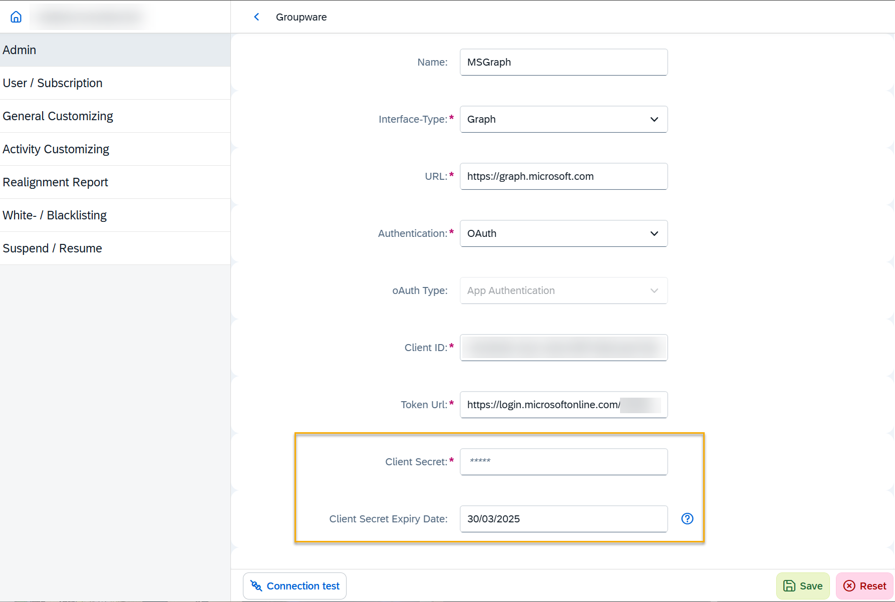Click the home icon
The height and width of the screenshot is (602, 895).
click(x=16, y=17)
